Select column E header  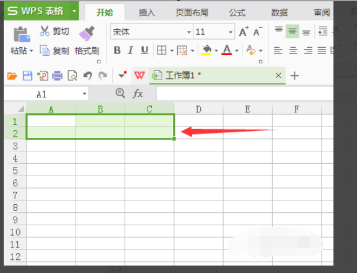click(x=248, y=109)
